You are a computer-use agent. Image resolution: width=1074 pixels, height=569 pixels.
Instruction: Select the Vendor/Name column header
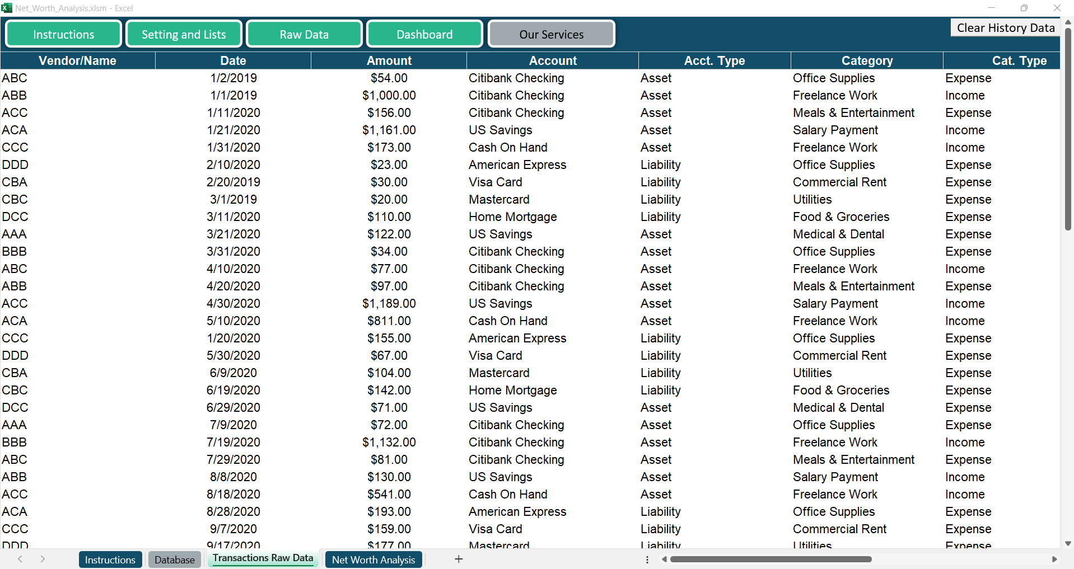(x=78, y=60)
